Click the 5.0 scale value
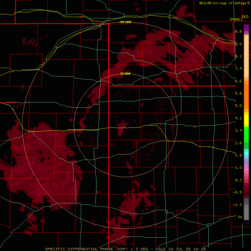Viewport: 251px width, 251px height. [238, 106]
